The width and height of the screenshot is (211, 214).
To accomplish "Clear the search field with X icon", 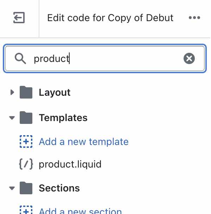I will tap(189, 58).
